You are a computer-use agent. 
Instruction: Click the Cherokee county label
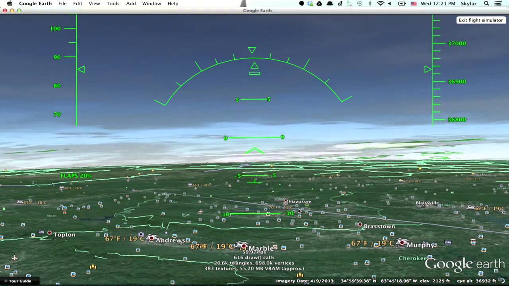tap(413, 258)
